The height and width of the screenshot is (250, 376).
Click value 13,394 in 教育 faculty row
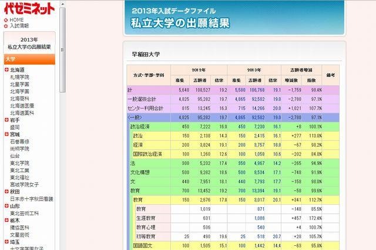tap(258, 191)
